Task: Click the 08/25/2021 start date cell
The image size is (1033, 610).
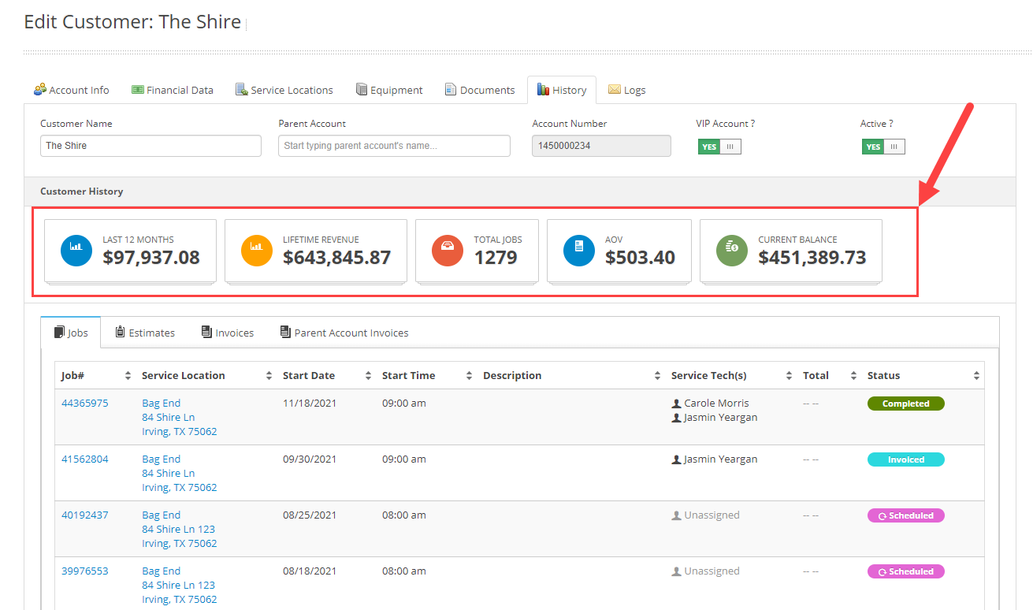Action: 310,515
